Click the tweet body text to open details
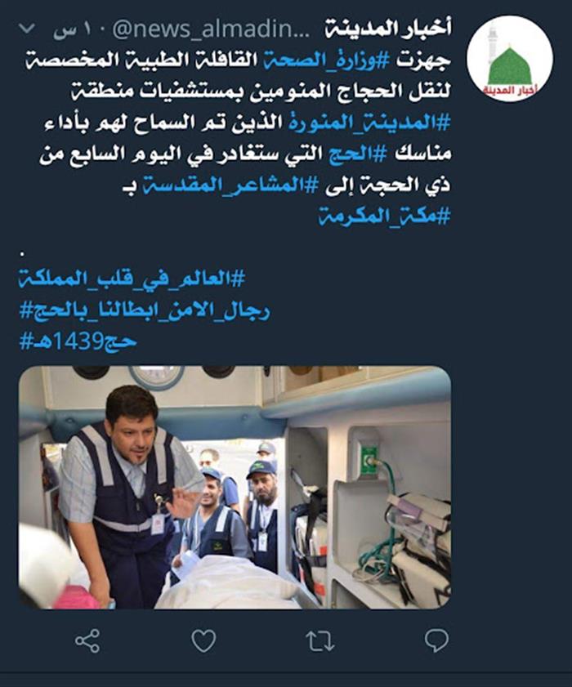572x687 pixels. [245, 138]
